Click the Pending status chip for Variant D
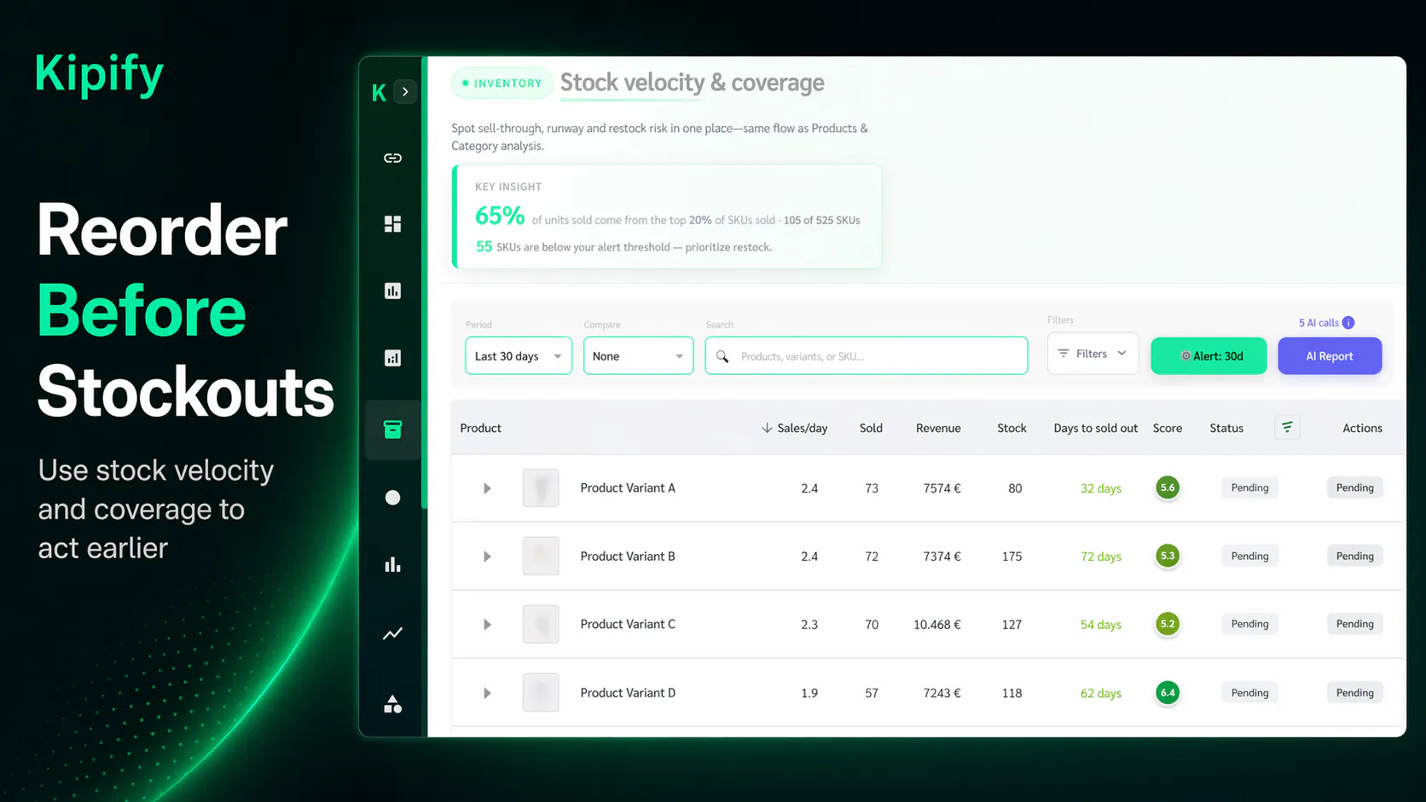Viewport: 1426px width, 802px height. [1249, 693]
